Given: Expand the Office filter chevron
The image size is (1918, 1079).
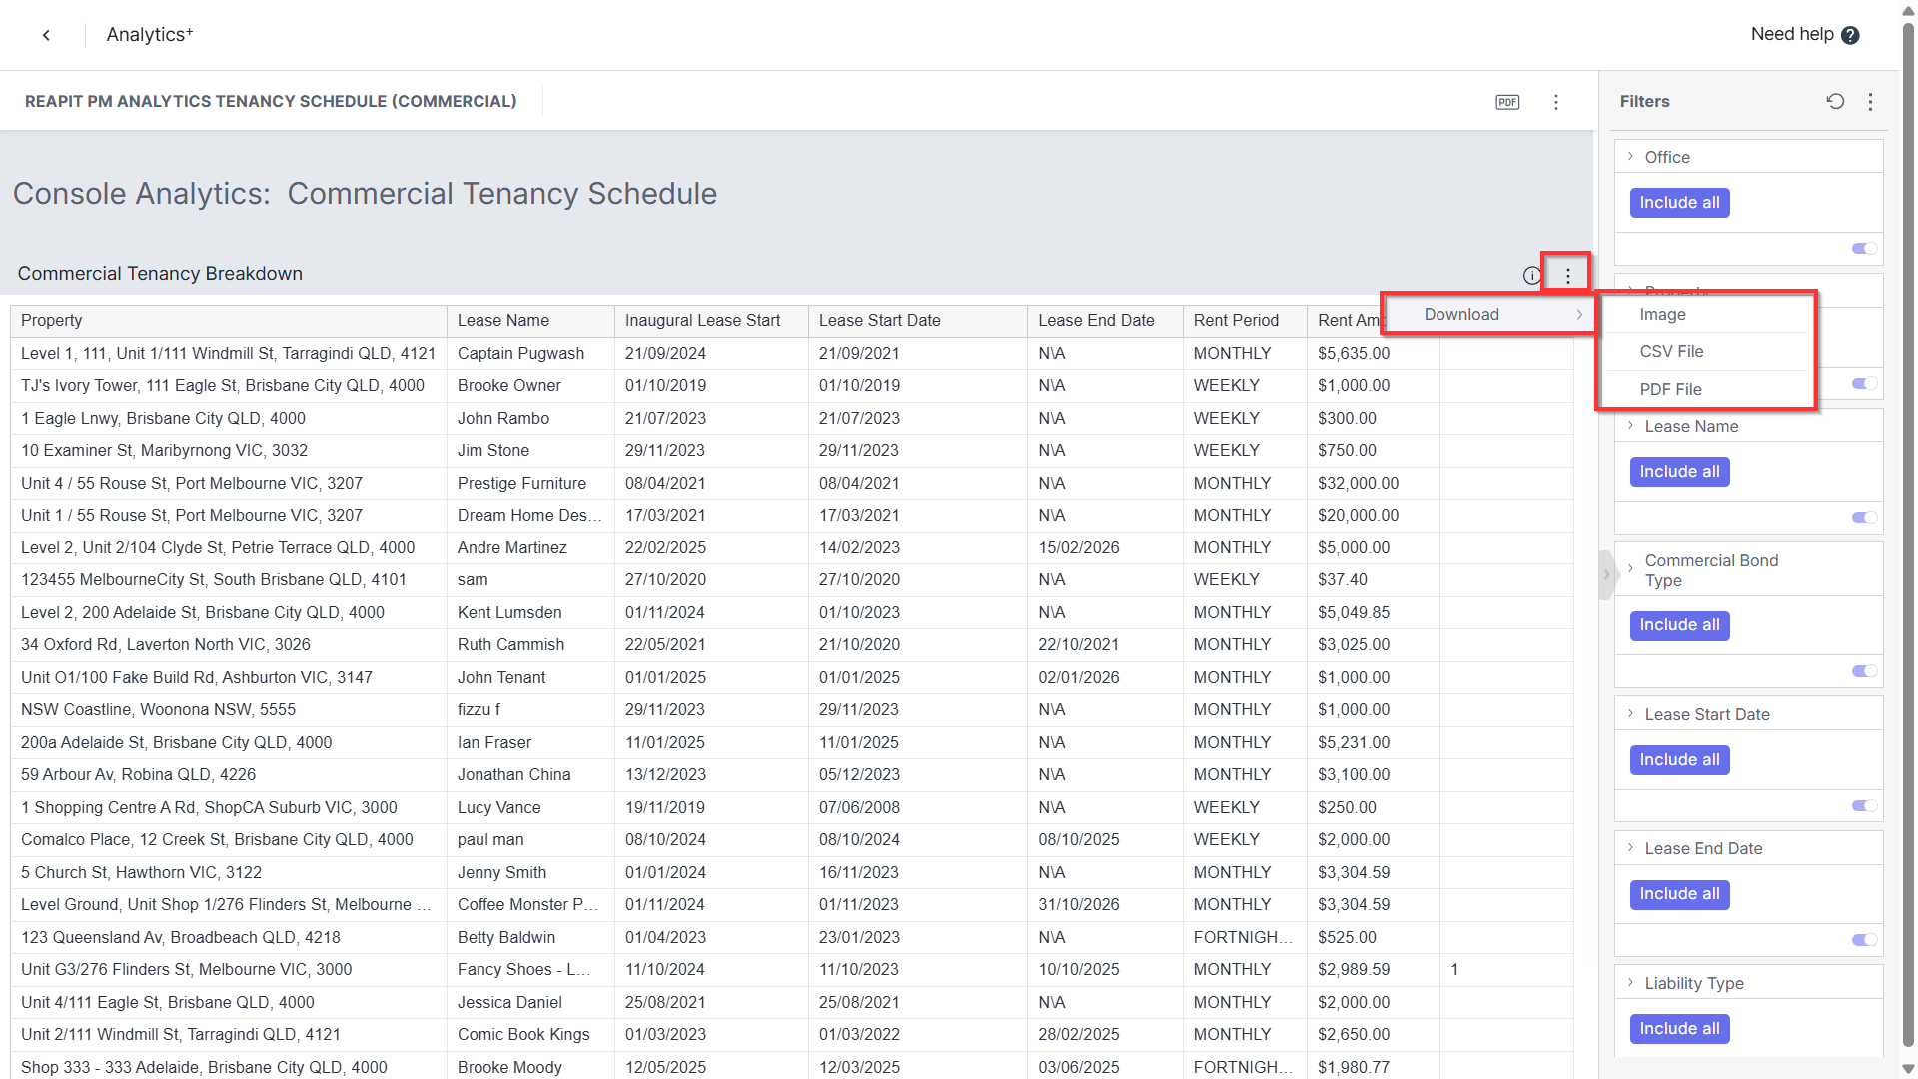Looking at the screenshot, I should [1630, 157].
